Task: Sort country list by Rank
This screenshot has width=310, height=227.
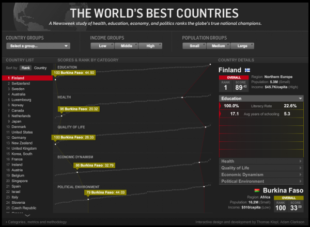Action: point(26,68)
